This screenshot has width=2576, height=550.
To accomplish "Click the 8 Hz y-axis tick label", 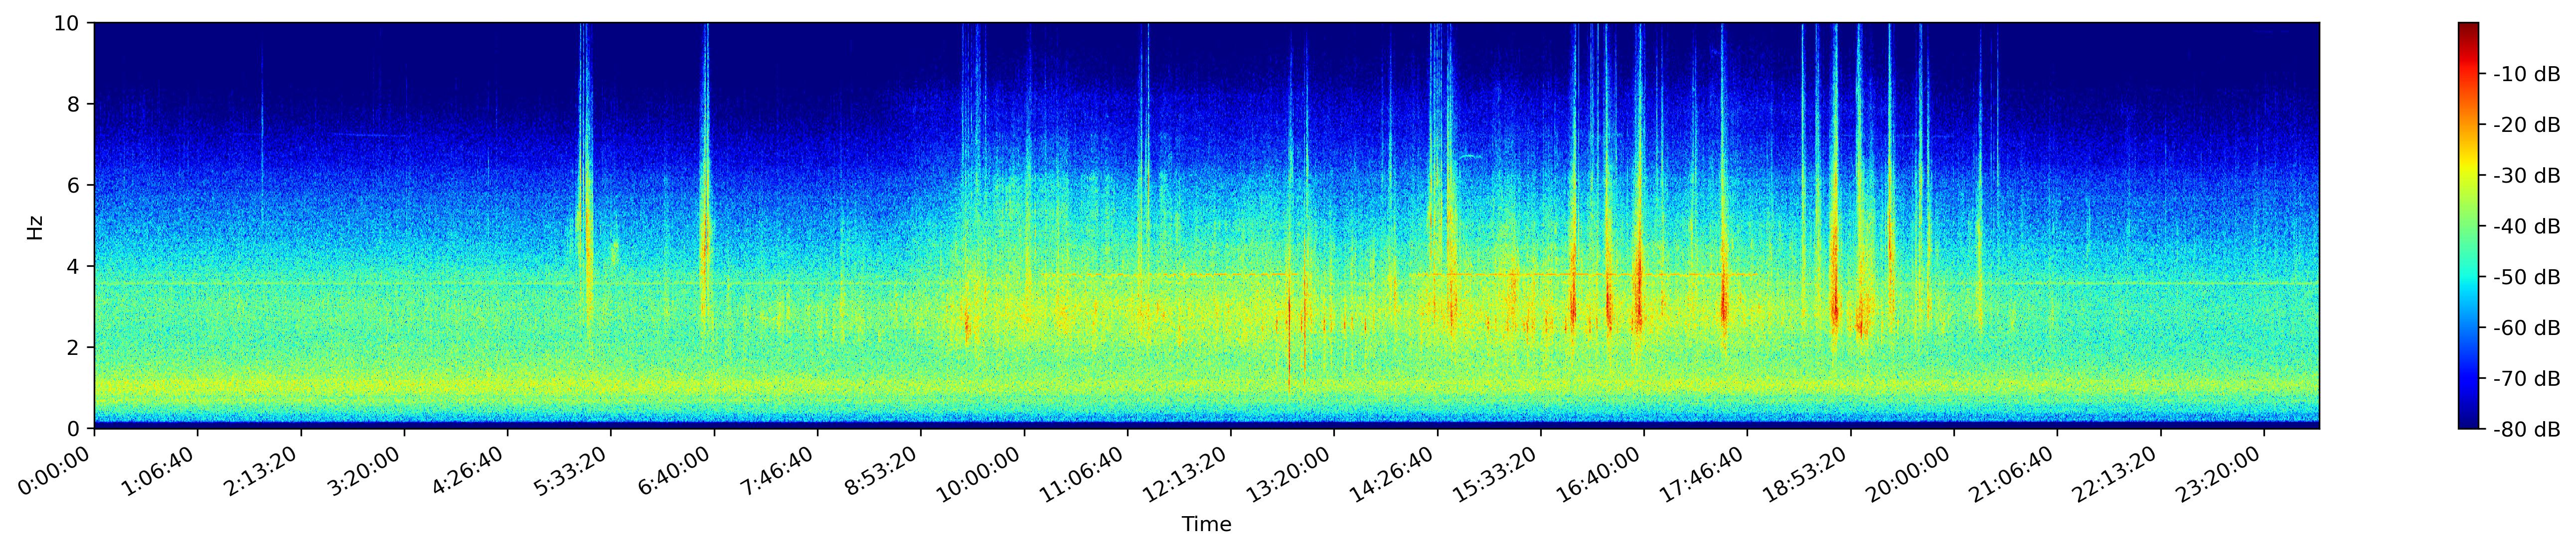I will [75, 104].
